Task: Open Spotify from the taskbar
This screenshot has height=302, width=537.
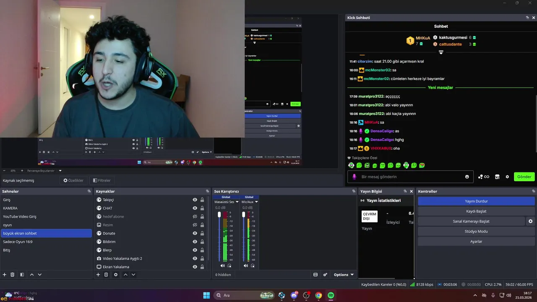Action: (331, 295)
